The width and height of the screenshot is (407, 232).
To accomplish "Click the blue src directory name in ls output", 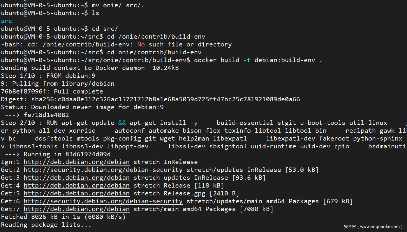I will coord(6,21).
